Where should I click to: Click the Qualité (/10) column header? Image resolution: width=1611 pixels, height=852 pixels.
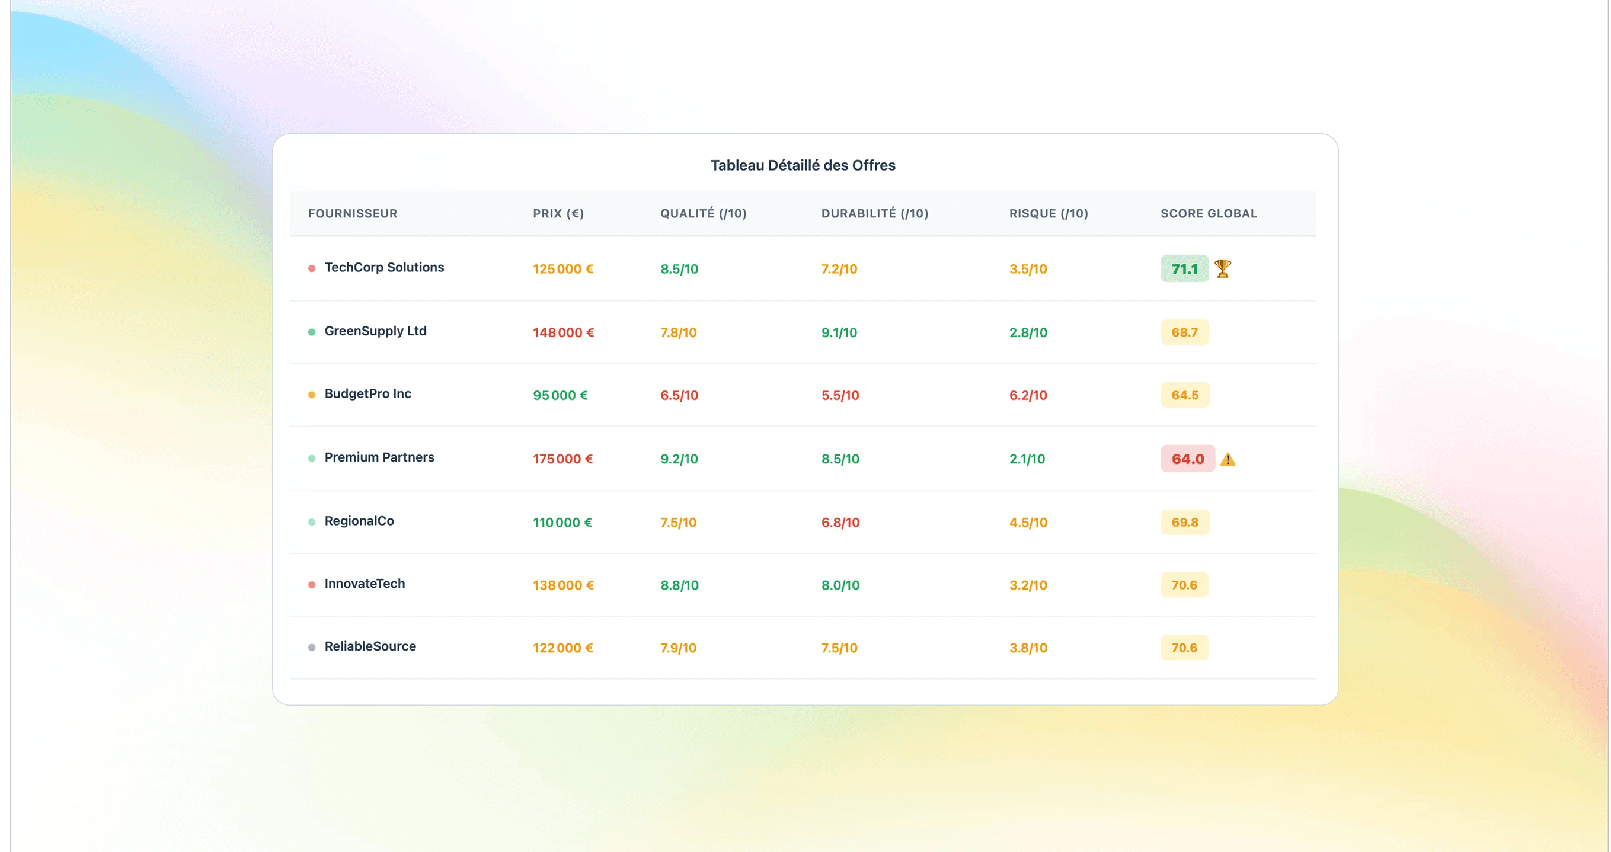click(703, 213)
